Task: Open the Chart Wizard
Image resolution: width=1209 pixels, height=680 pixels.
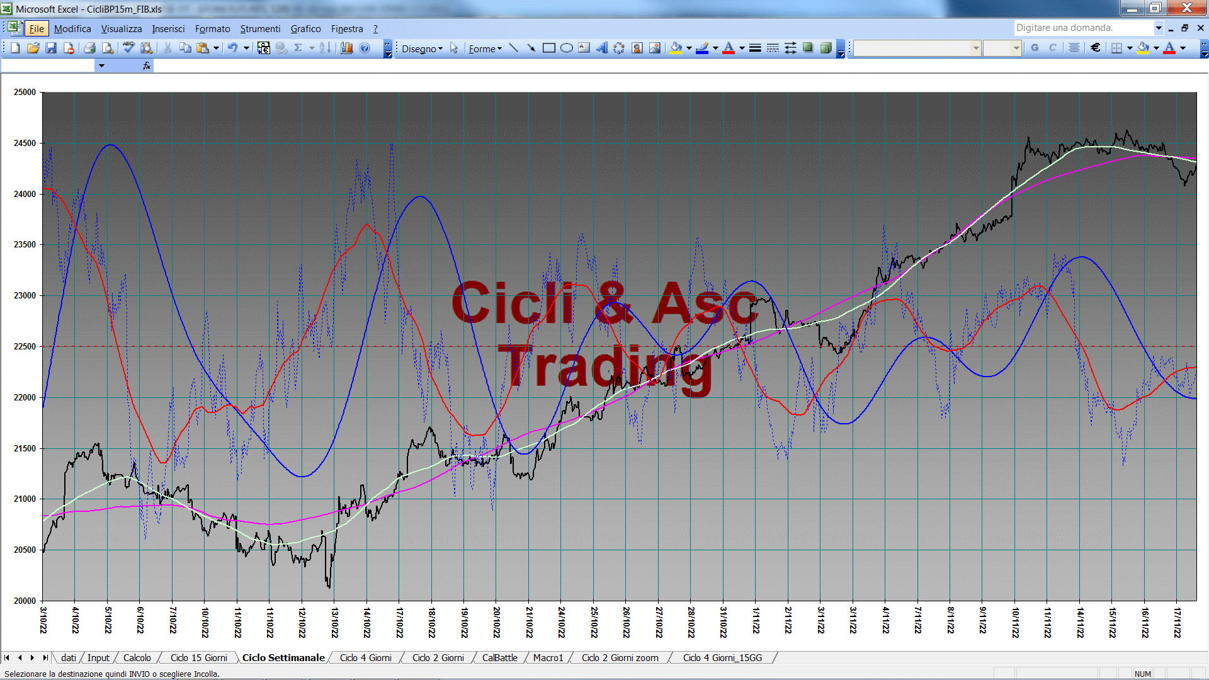Action: pos(347,48)
